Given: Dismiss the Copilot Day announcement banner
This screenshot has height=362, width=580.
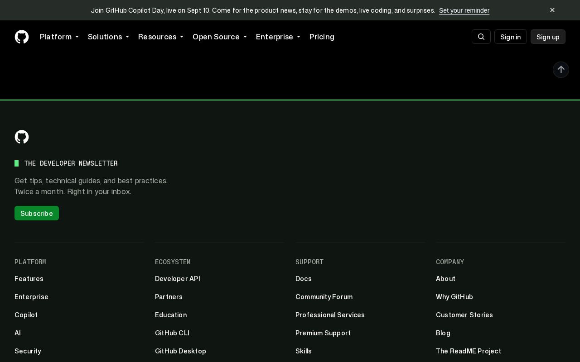Looking at the screenshot, I should coord(552,10).
